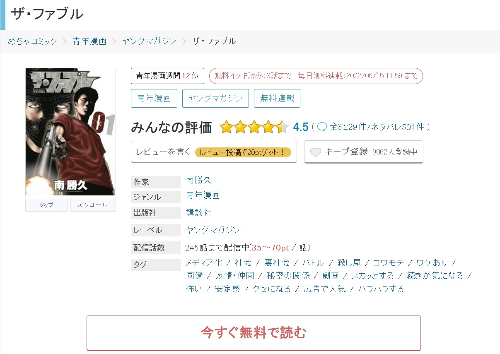The image size is (500, 354).
Task: Open the ヤングマガジン tag button
Action: 215,99
